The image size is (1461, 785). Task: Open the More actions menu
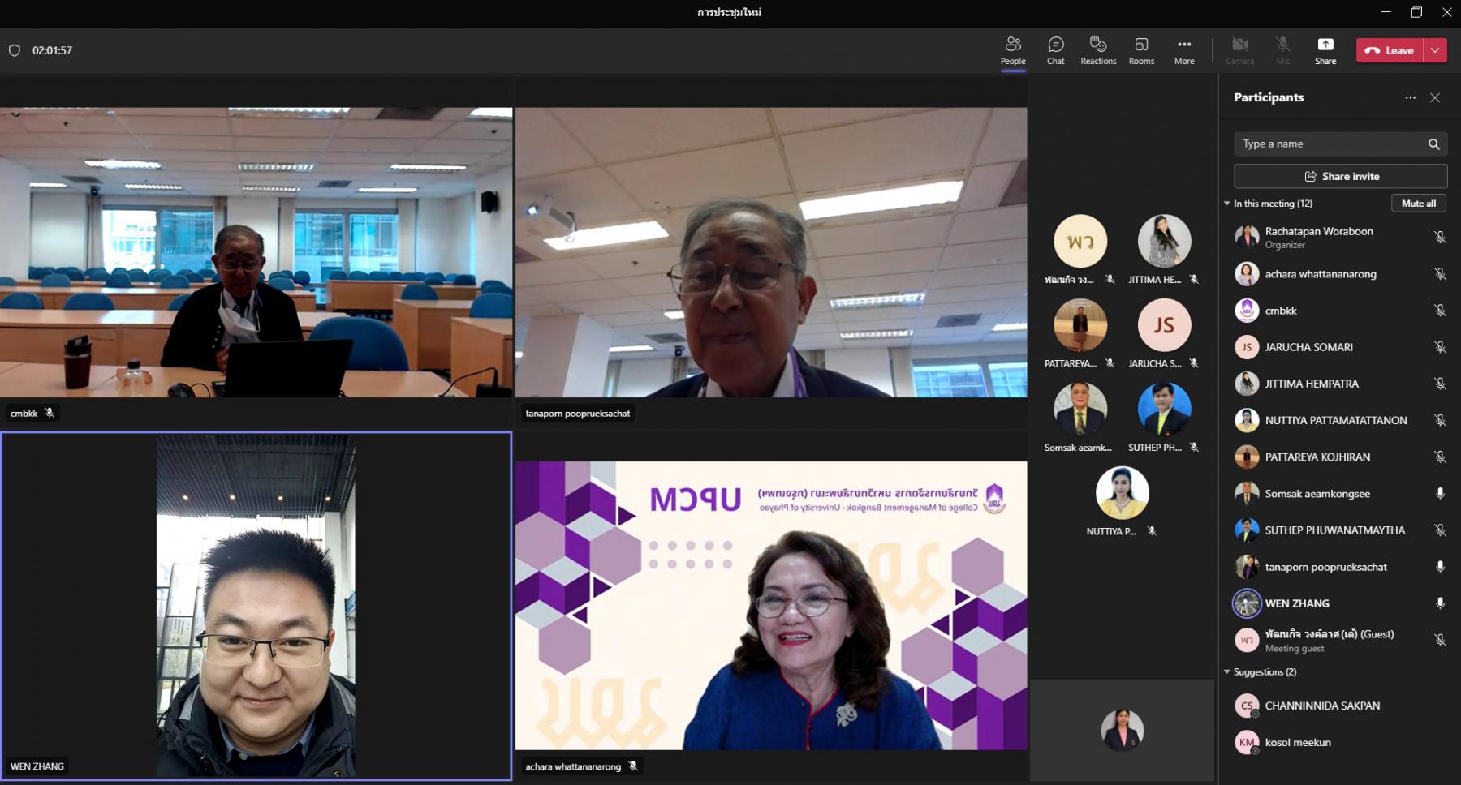click(x=1184, y=50)
